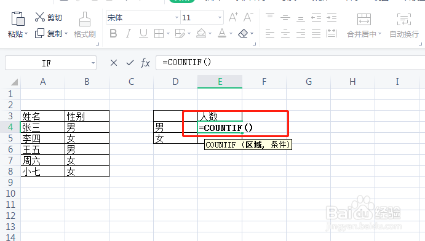This screenshot has width=425, height=241.
Task: Select the Format Painter brush
Action: [85, 19]
